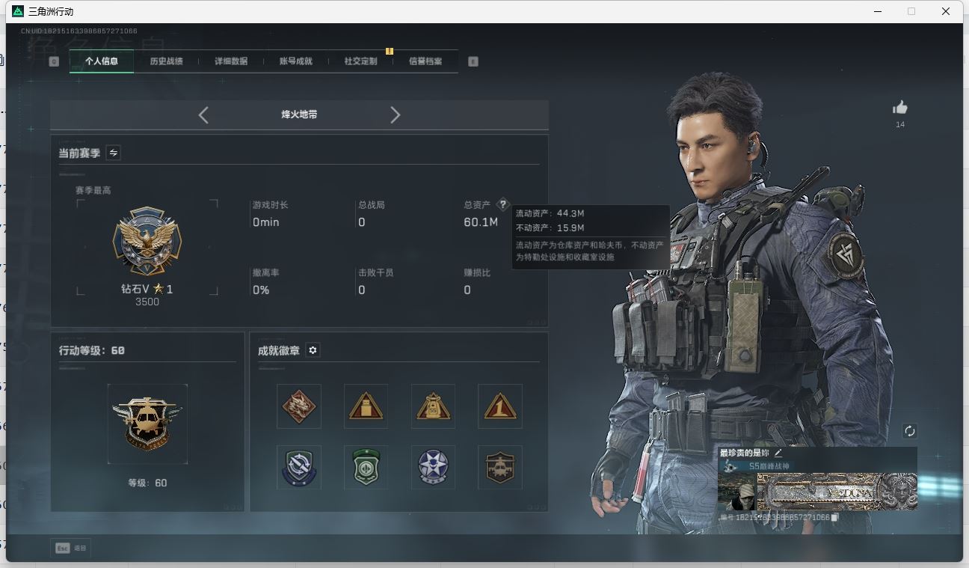Click the rotate character refresh icon
This screenshot has height=568, width=969.
tap(909, 431)
